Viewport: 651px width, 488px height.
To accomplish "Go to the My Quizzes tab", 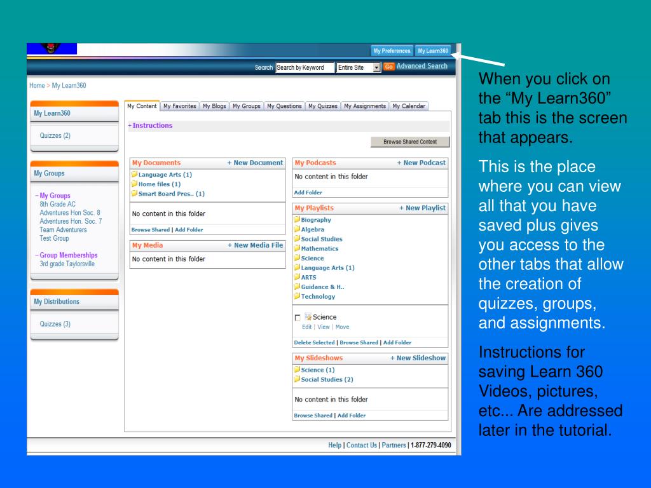I will (x=323, y=106).
